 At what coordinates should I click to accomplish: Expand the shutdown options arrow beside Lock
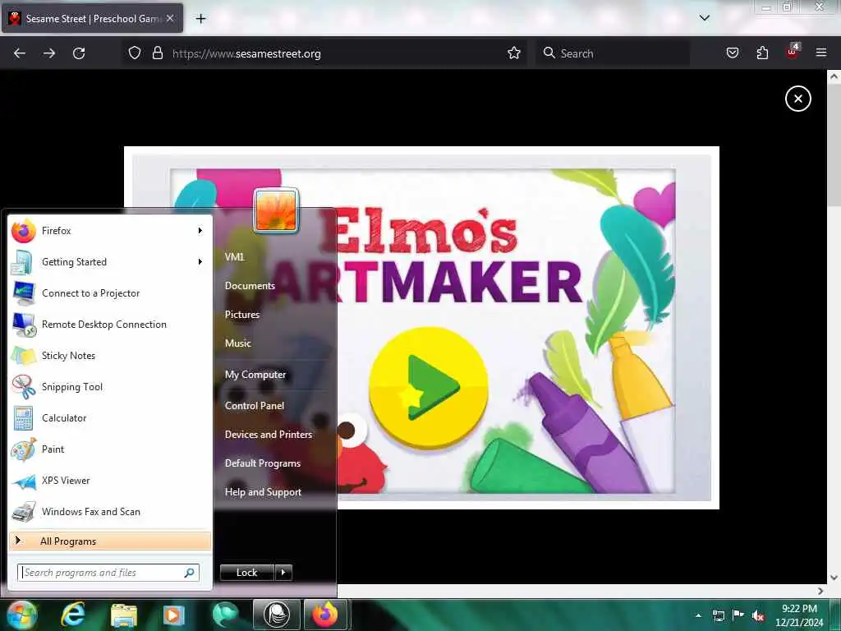pos(283,573)
